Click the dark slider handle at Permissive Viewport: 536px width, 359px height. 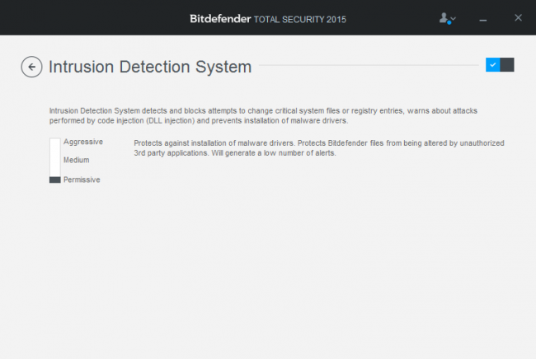tap(55, 179)
